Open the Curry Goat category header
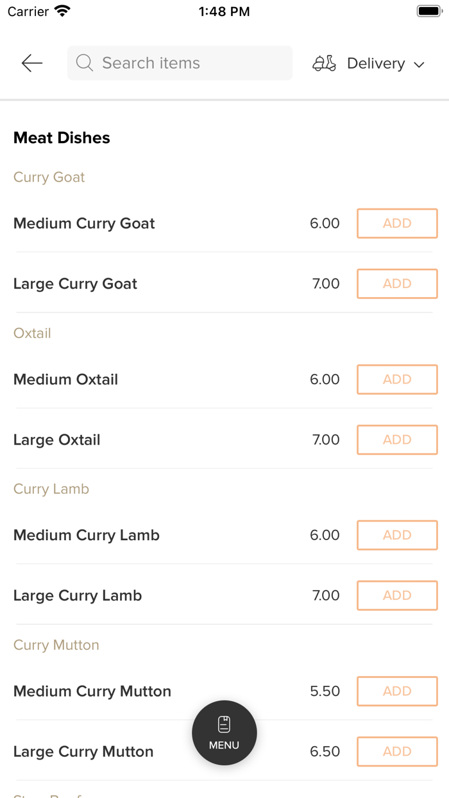 tap(49, 176)
